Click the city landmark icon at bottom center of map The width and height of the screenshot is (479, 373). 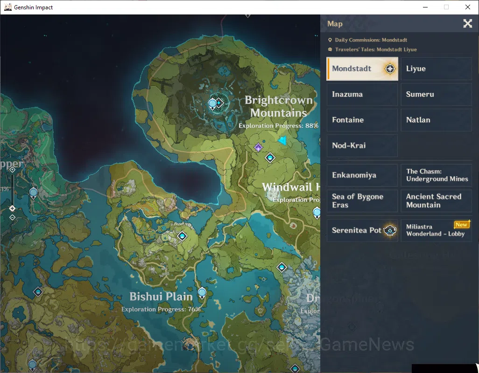190,345
